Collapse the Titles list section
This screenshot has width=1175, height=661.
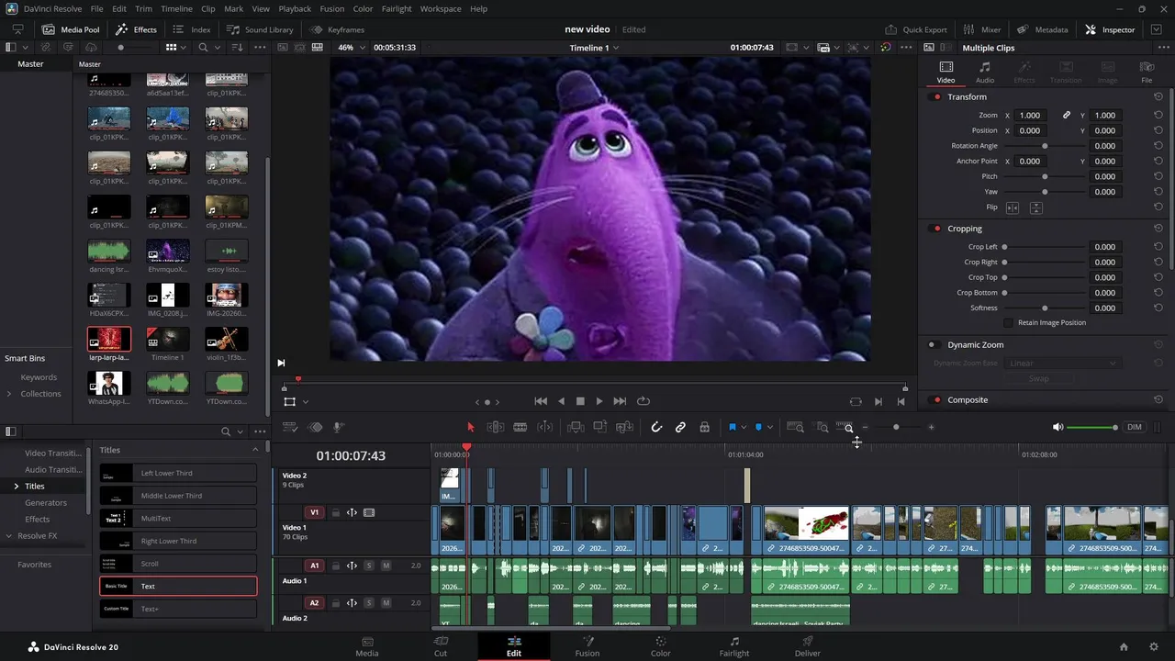click(255, 450)
